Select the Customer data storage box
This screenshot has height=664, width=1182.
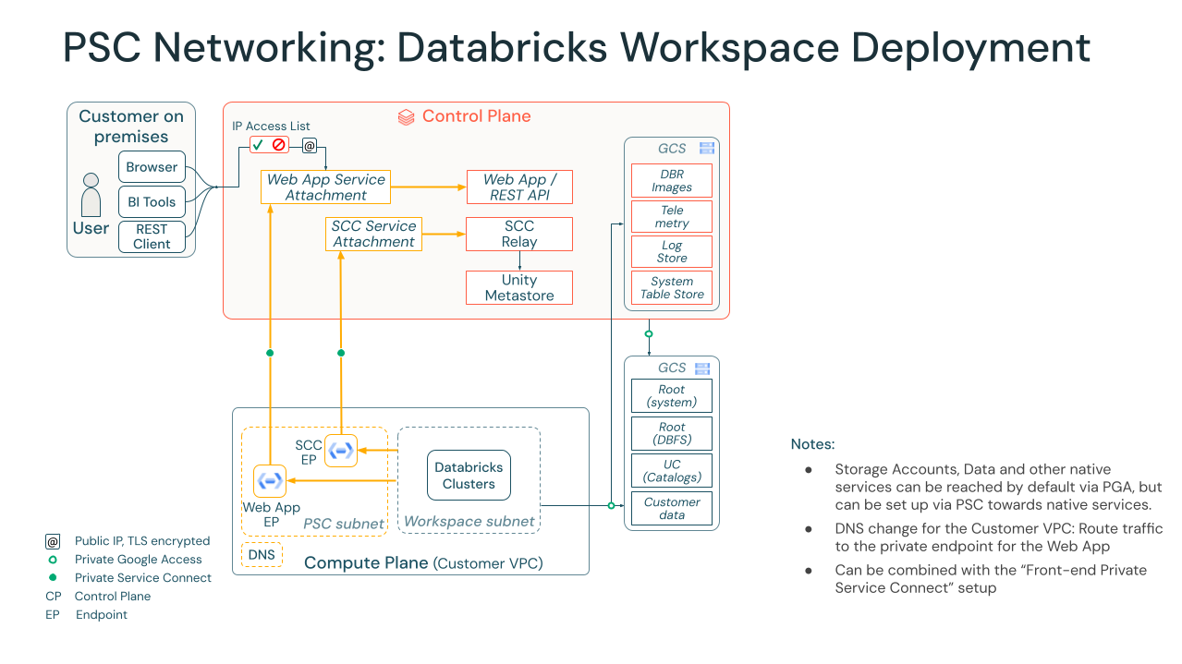pyautogui.click(x=672, y=508)
